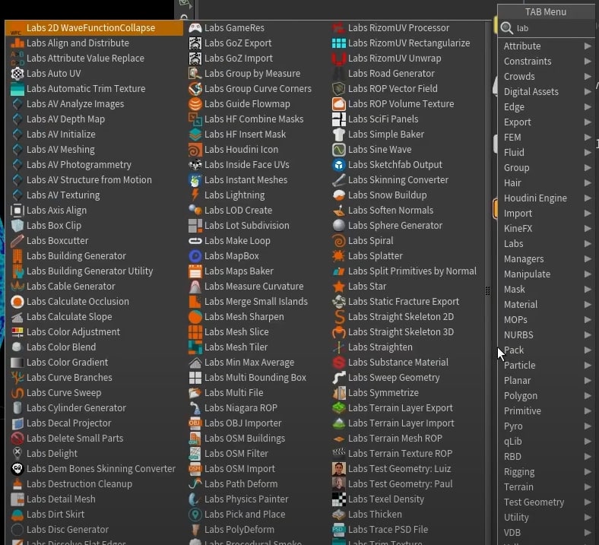The image size is (599, 545).
Task: Click the Labs Texel Density checker icon
Action: (x=339, y=499)
